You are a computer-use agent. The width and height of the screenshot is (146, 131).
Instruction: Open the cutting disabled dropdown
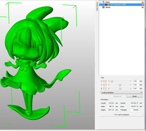(x=121, y=92)
